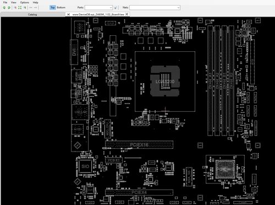Image resolution: width=275 pixels, height=205 pixels.
Task: Click the greyed back arrow icon
Action: 31,8
